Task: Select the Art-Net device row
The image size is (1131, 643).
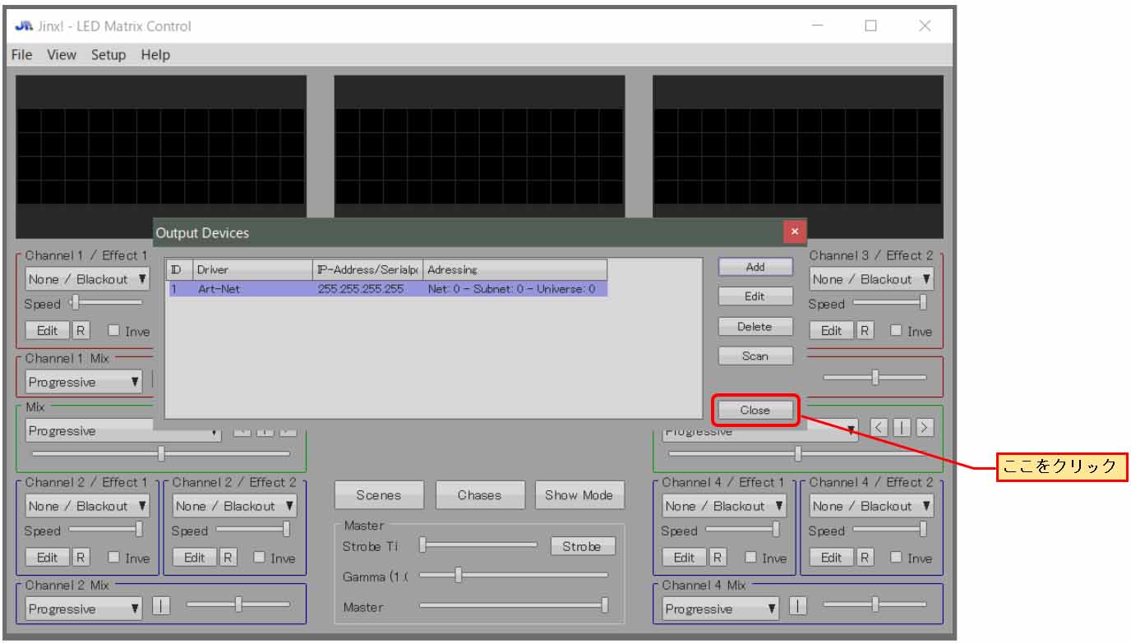Action: point(386,289)
